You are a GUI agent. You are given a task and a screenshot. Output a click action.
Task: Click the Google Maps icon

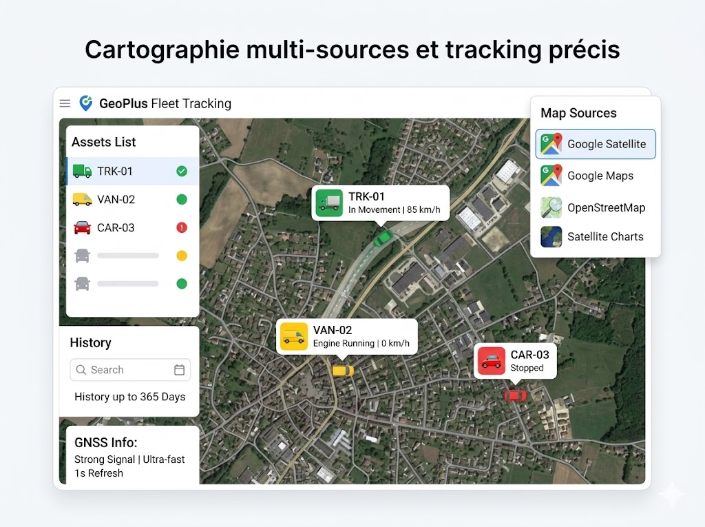point(551,176)
